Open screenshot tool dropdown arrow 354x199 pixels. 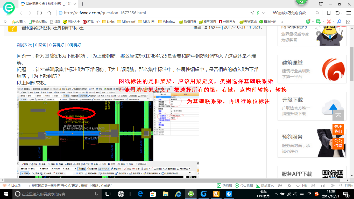[x=333, y=22]
